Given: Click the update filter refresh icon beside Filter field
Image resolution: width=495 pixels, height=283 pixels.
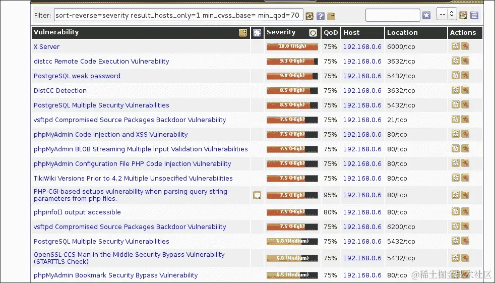Looking at the screenshot, I should pyautogui.click(x=310, y=16).
